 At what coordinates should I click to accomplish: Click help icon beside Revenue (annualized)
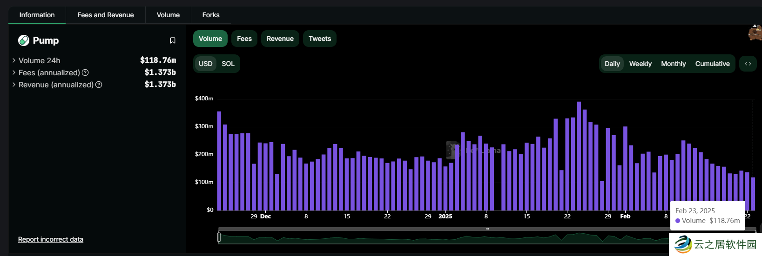coord(99,85)
